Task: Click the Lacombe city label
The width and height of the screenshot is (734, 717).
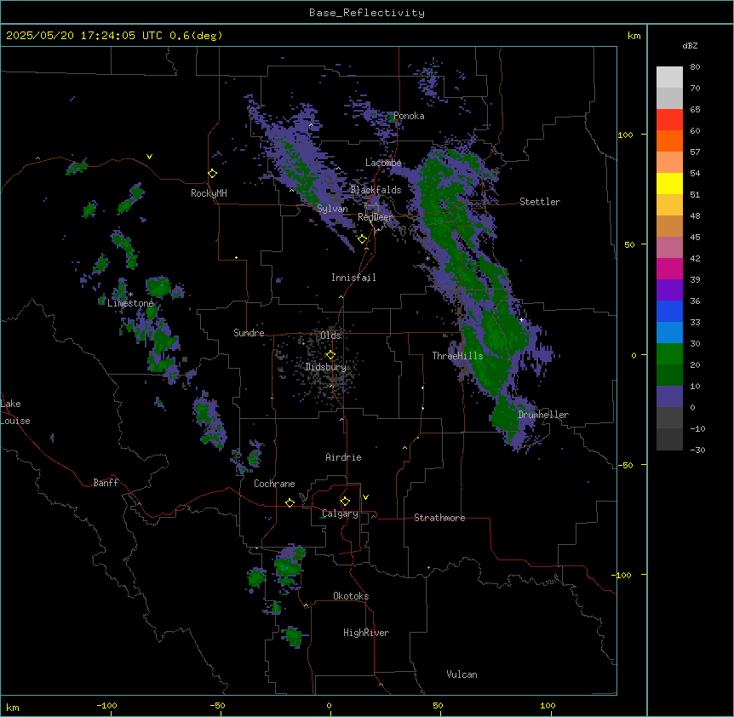Action: click(x=383, y=163)
